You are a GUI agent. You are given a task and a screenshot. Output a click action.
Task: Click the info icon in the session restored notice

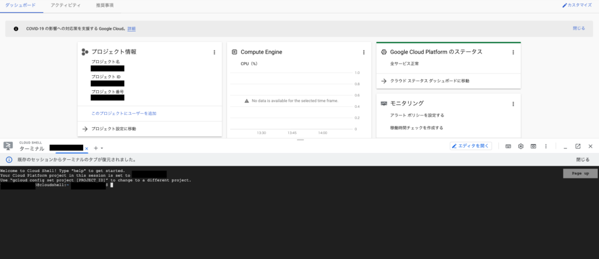(x=9, y=160)
